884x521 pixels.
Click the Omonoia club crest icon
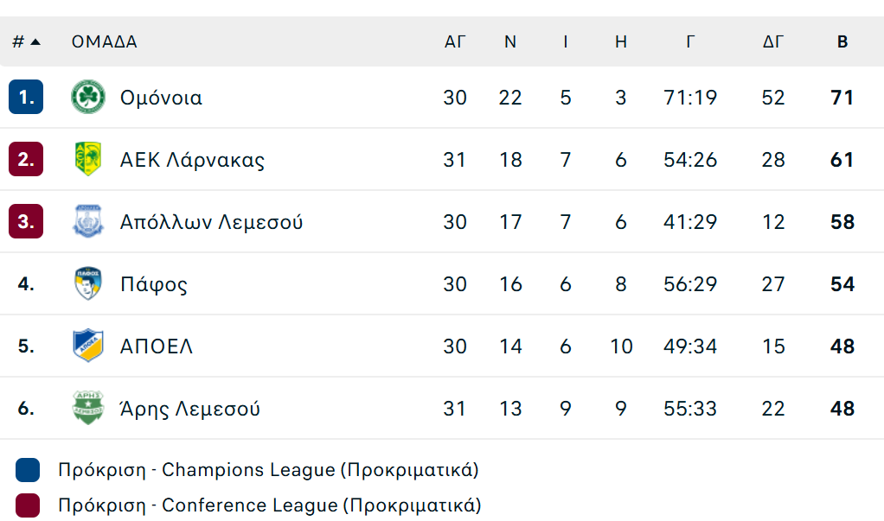click(x=88, y=97)
